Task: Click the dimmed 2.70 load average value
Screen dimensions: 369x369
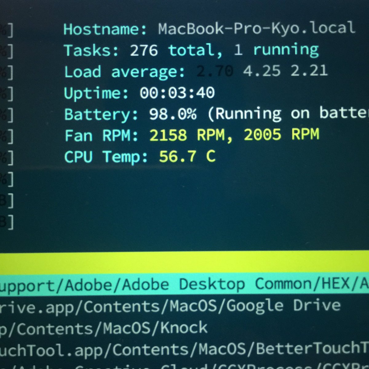Action: point(214,71)
